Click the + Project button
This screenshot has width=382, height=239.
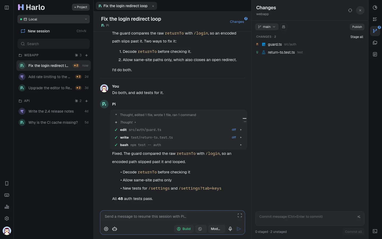[81, 7]
